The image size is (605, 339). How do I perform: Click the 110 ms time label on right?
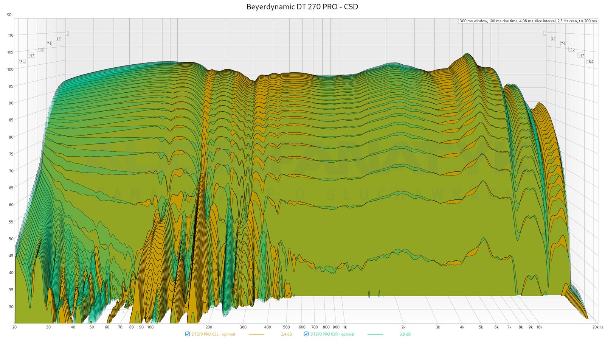pos(571,49)
